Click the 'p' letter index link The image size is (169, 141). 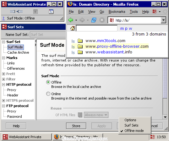(126, 29)
